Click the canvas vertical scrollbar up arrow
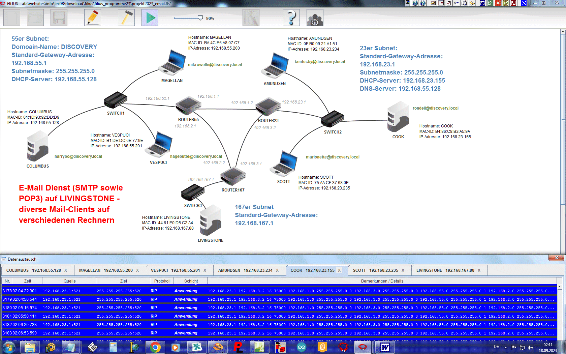 [x=563, y=32]
